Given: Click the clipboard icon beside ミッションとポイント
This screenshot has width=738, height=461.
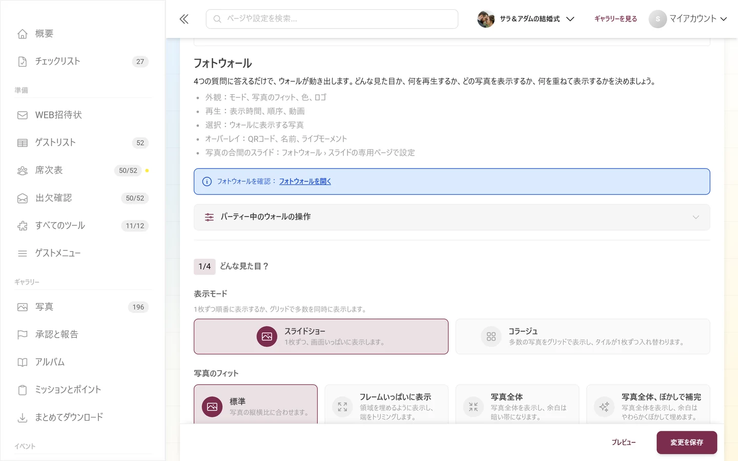Looking at the screenshot, I should 23,390.
